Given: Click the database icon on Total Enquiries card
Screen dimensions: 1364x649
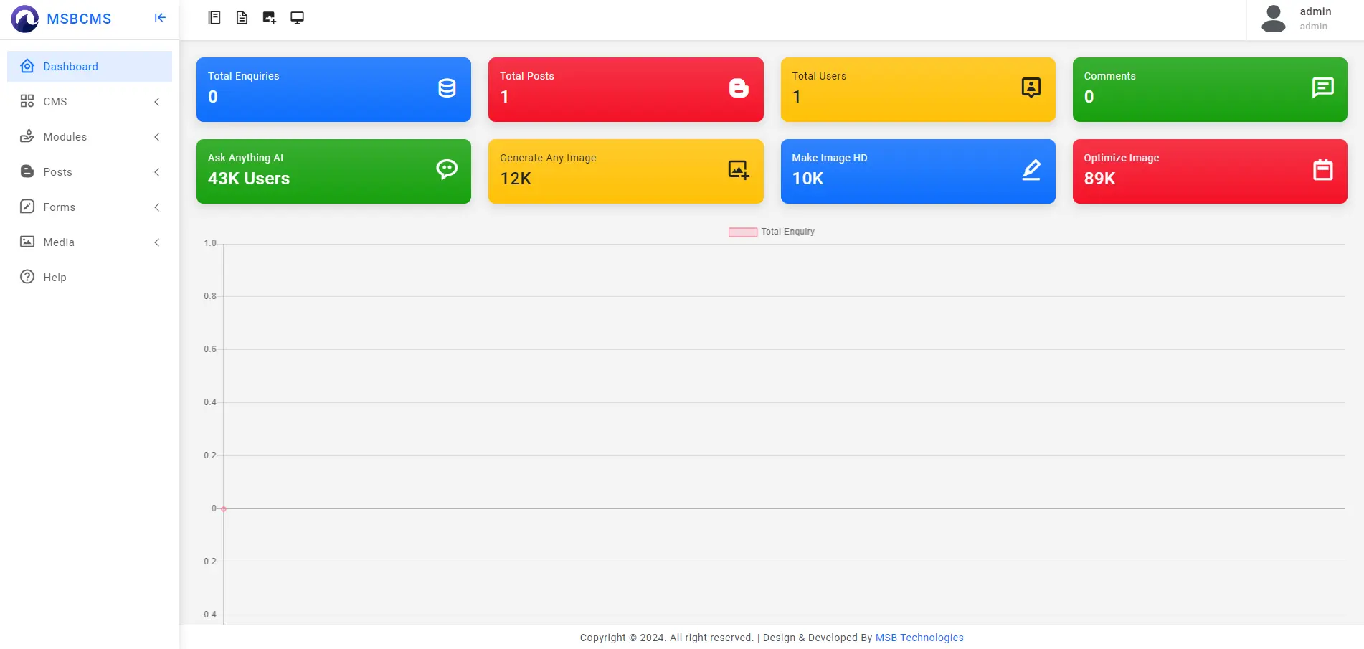Looking at the screenshot, I should 447,88.
